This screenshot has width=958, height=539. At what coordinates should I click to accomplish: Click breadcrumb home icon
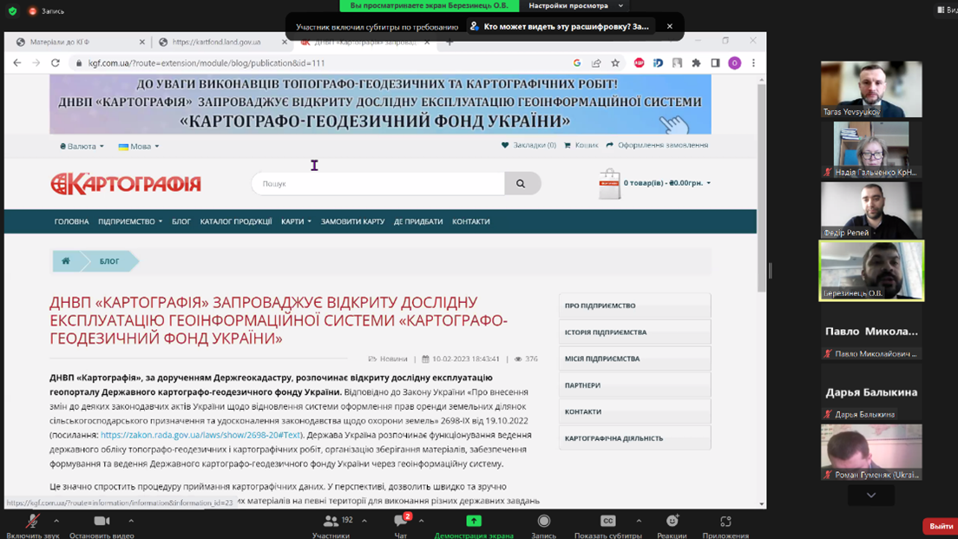66,261
